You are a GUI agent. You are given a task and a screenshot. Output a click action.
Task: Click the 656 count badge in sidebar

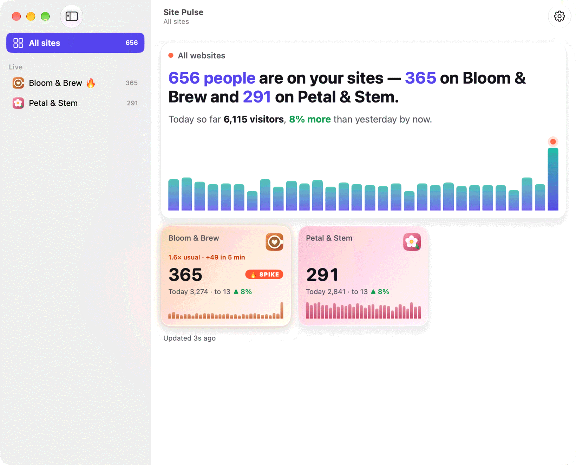pyautogui.click(x=132, y=43)
